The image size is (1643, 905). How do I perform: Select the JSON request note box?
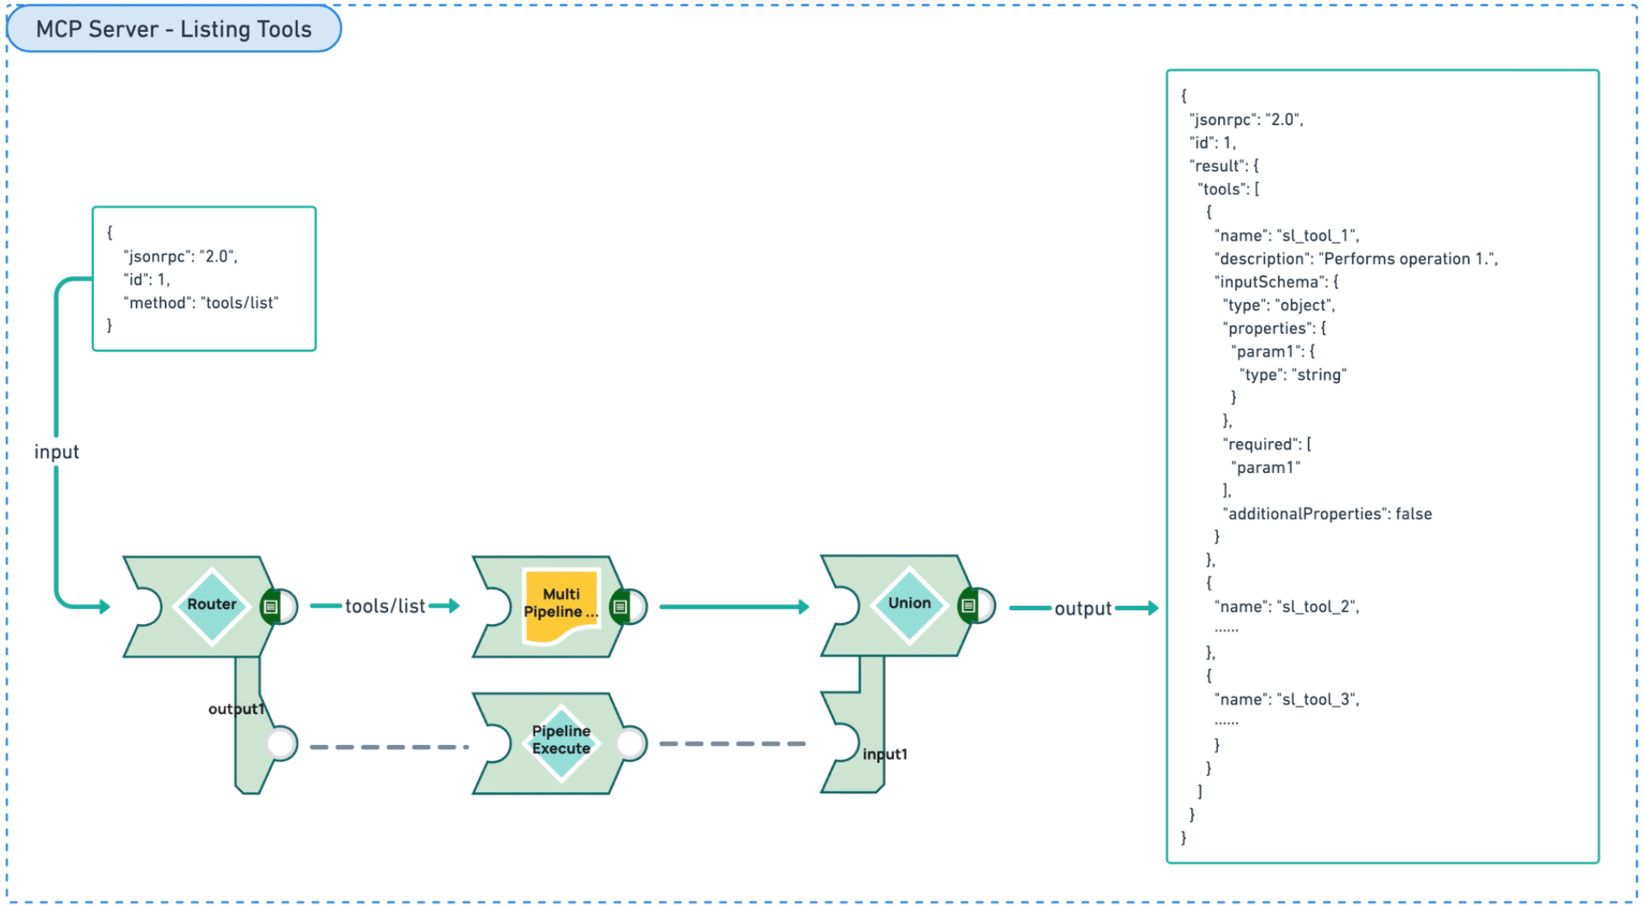point(204,279)
